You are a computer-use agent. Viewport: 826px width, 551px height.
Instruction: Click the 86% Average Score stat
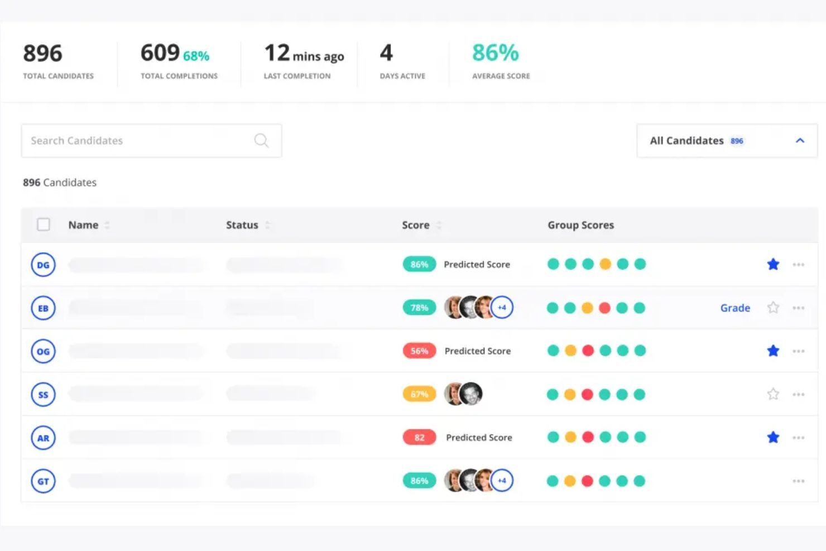(x=495, y=53)
